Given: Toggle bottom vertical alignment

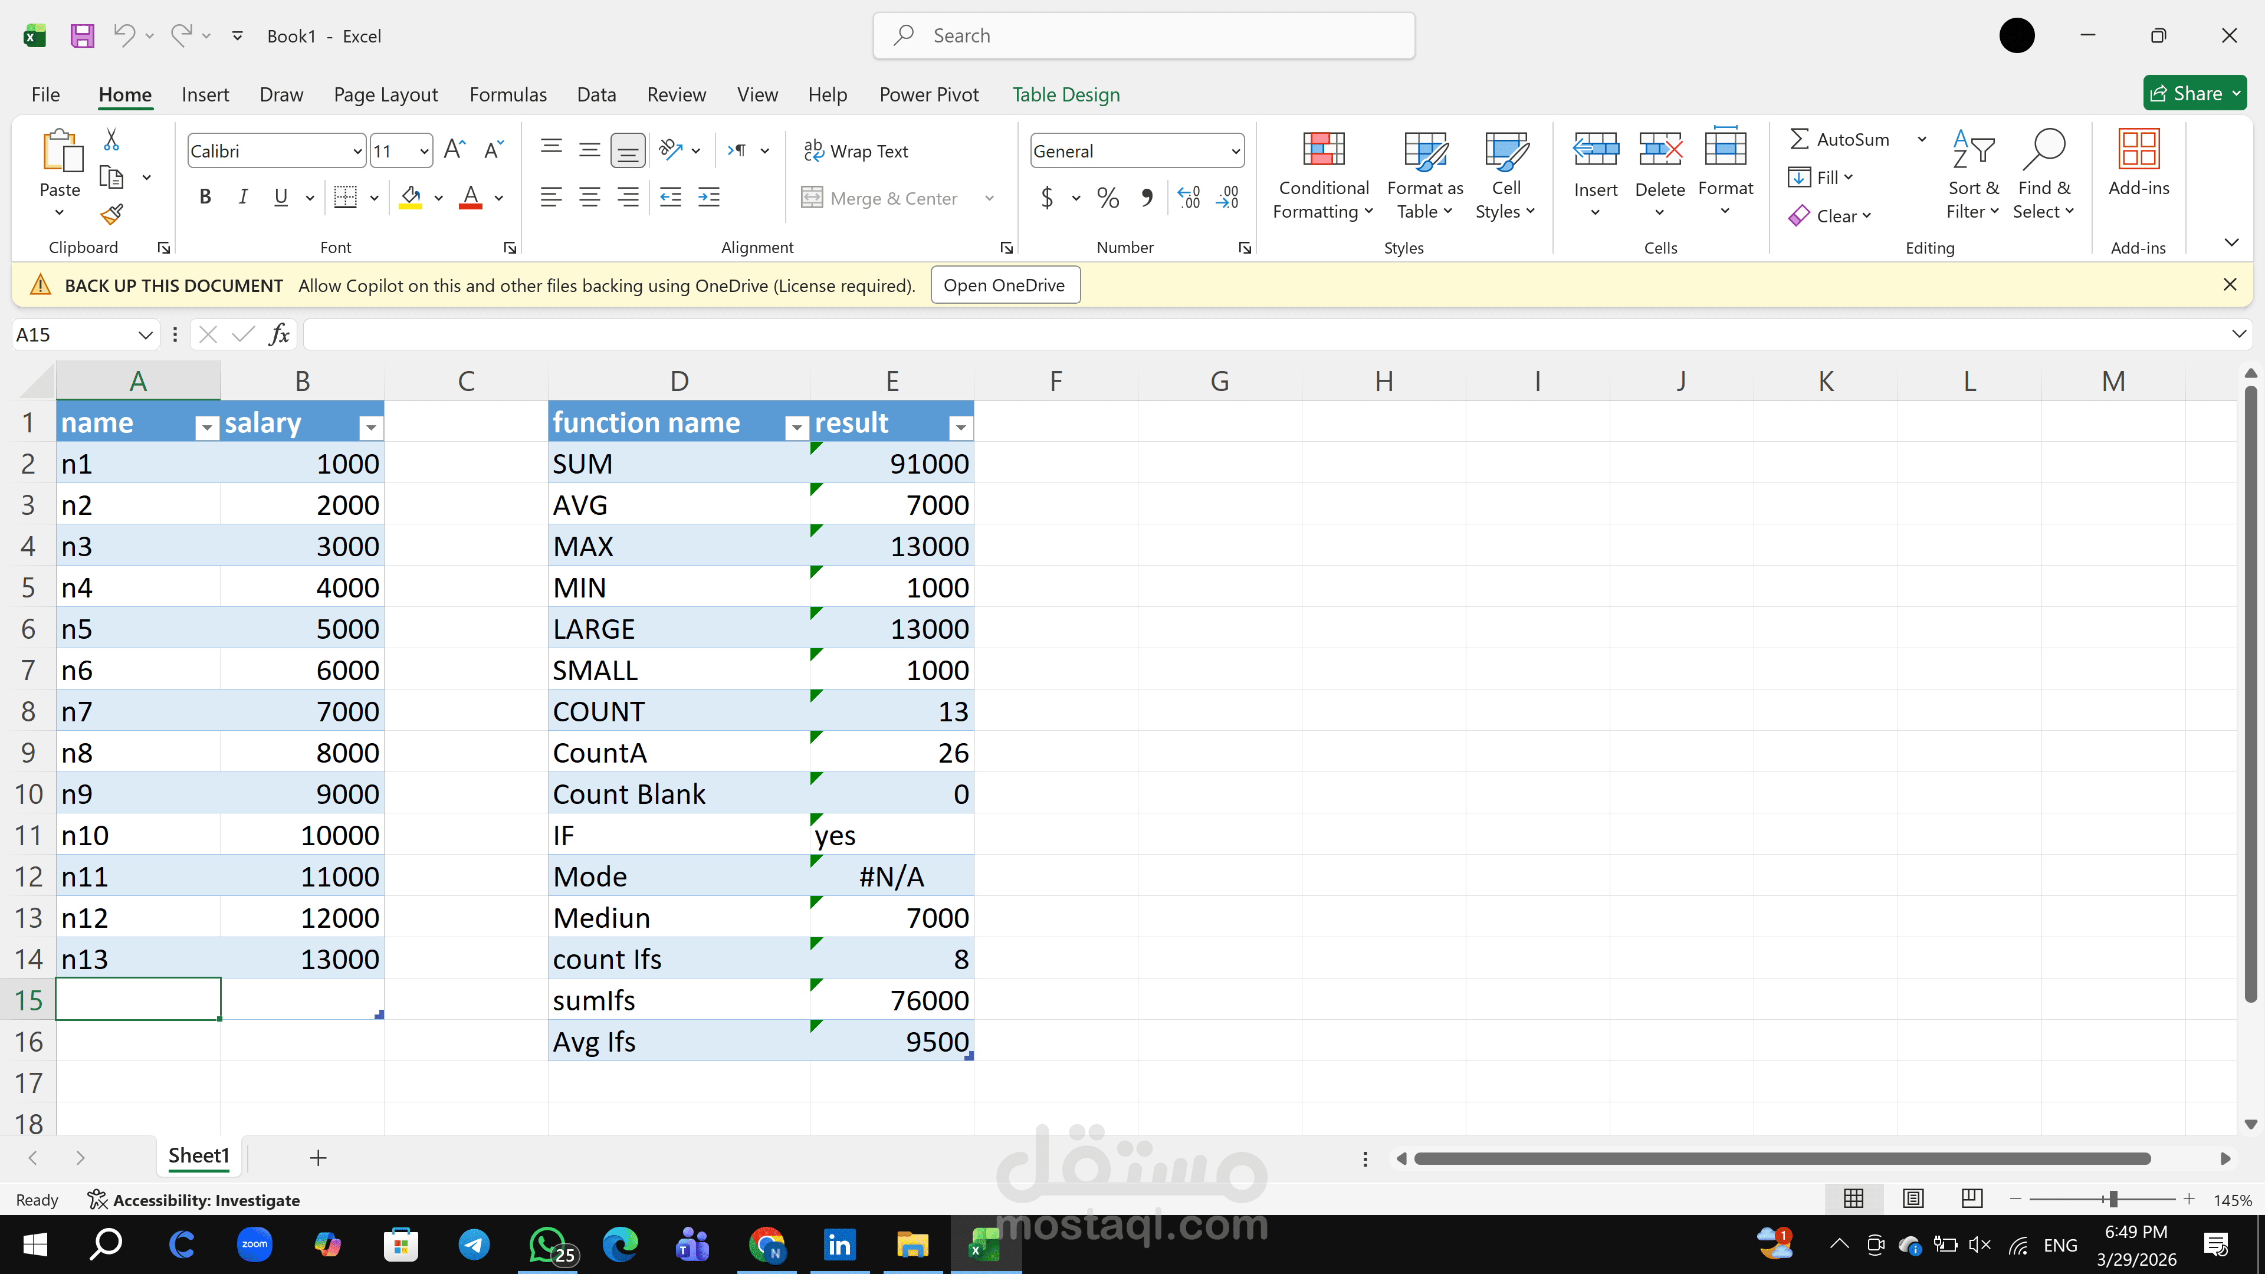Looking at the screenshot, I should (628, 150).
